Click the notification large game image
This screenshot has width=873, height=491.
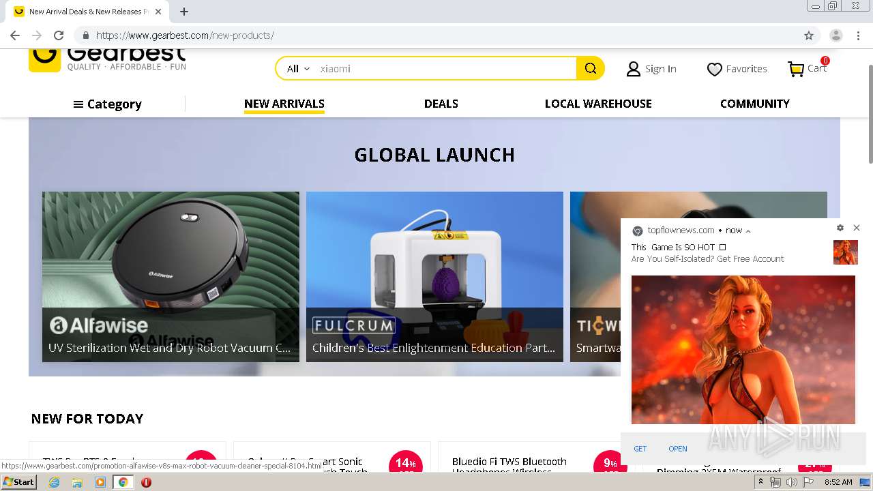point(743,350)
